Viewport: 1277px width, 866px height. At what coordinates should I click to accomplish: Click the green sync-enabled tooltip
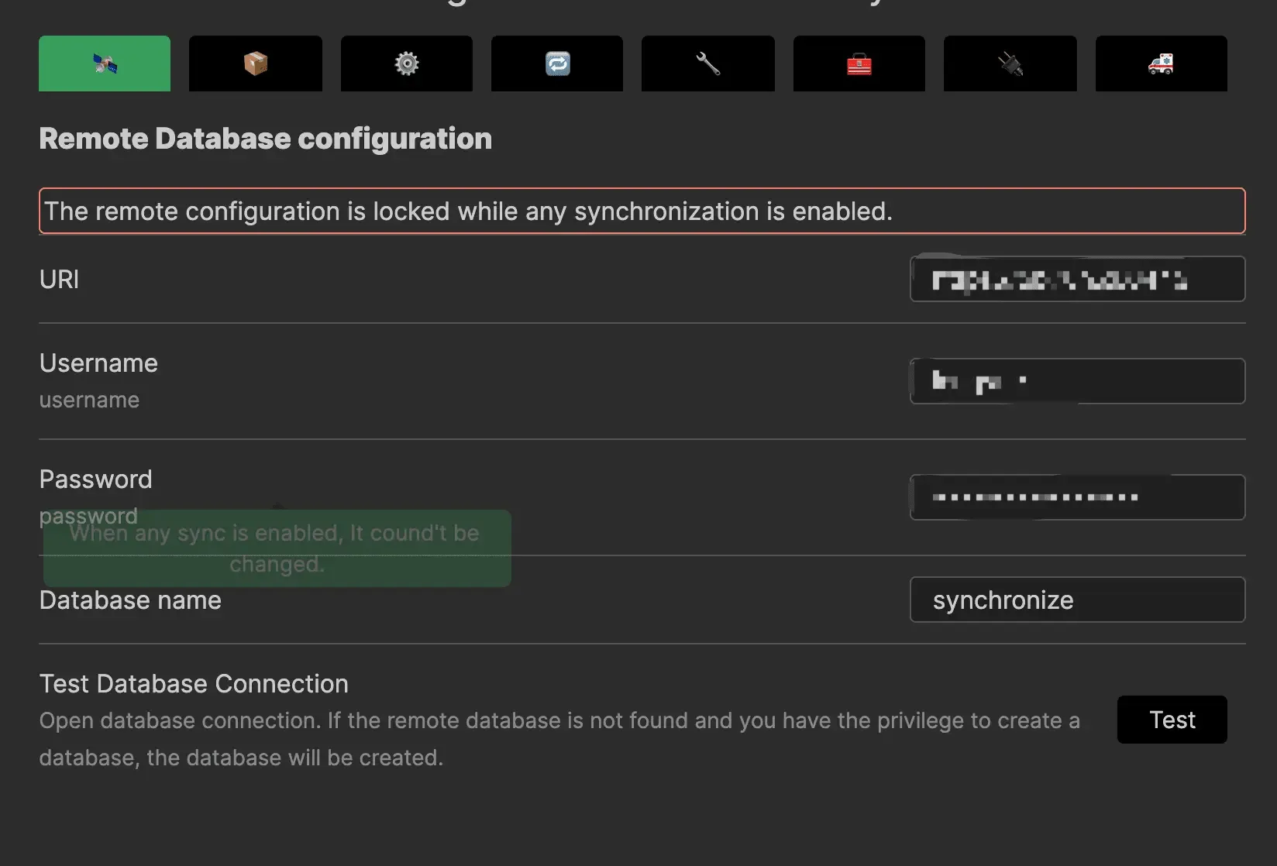(x=277, y=548)
